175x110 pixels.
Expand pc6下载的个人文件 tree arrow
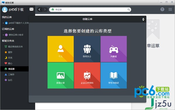[3, 23]
